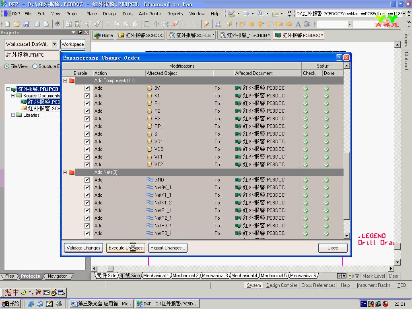
Task: Click the Word document taskbar button
Action: (x=102, y=304)
